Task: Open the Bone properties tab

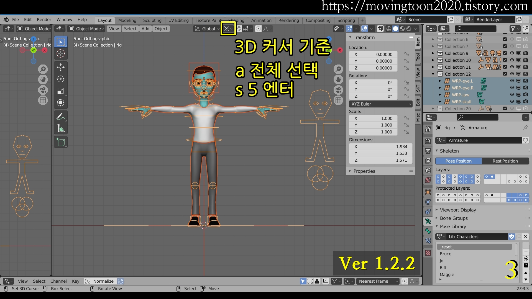Action: point(428,231)
